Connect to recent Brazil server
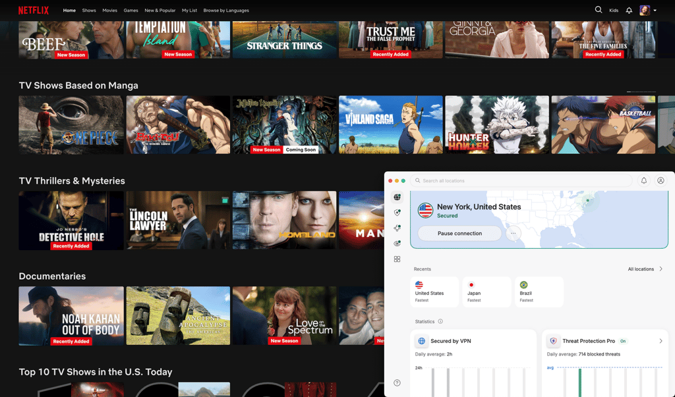Image resolution: width=675 pixels, height=397 pixels. click(539, 292)
